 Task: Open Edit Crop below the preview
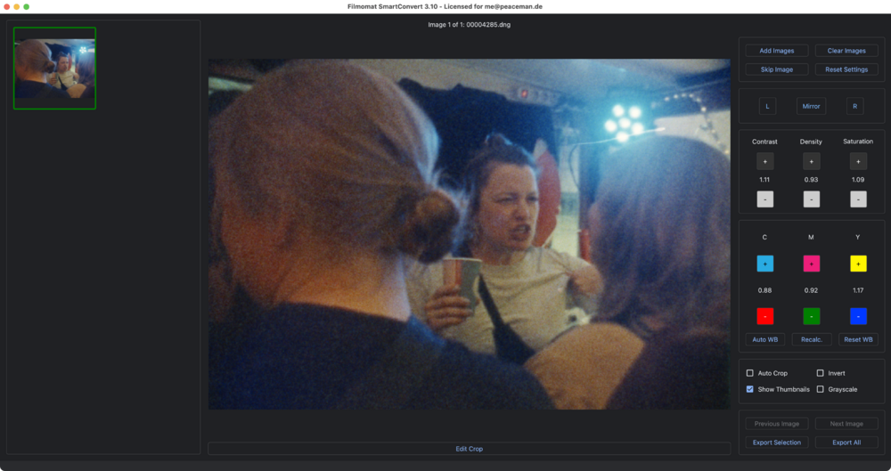tap(469, 449)
